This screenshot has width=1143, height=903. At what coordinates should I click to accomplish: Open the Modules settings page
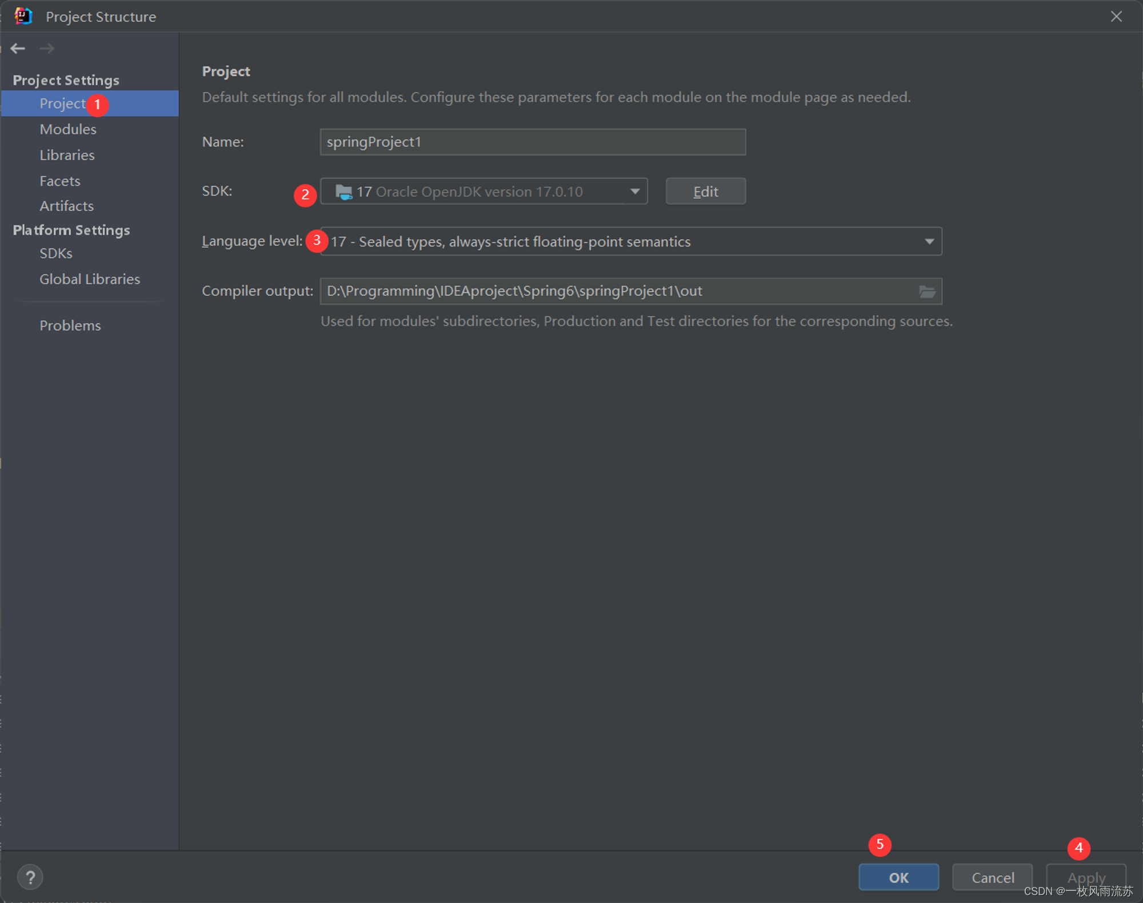pos(68,129)
